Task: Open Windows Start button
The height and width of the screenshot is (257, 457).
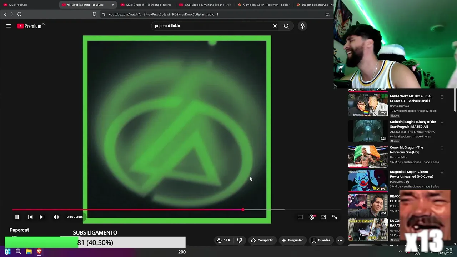Action: click(7, 252)
